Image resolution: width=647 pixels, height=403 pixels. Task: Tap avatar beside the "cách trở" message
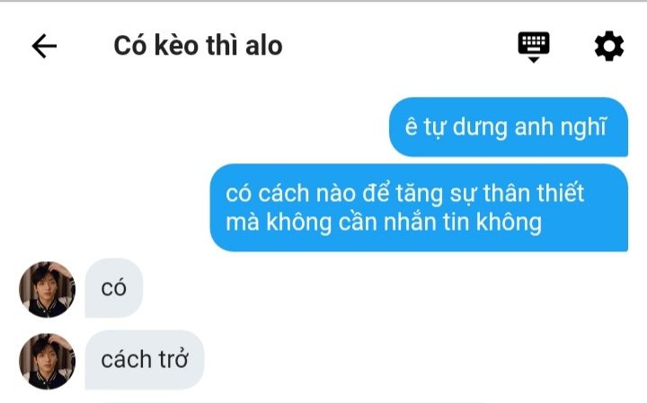[47, 362]
